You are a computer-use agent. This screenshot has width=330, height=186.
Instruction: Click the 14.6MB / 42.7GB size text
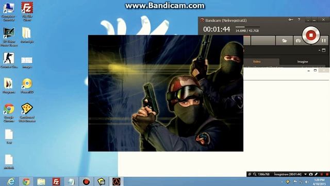(x=247, y=31)
